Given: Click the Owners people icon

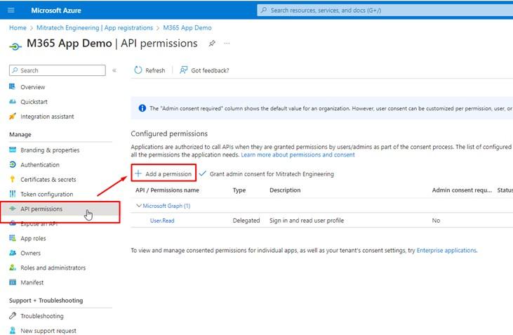Looking at the screenshot, I should click(13, 253).
